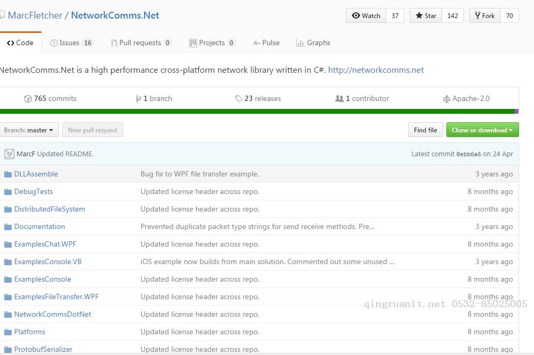Click the Find file button
This screenshot has width=534, height=355.
[x=426, y=130]
